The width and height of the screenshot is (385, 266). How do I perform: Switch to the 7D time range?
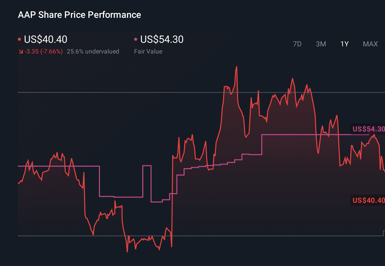click(x=297, y=44)
